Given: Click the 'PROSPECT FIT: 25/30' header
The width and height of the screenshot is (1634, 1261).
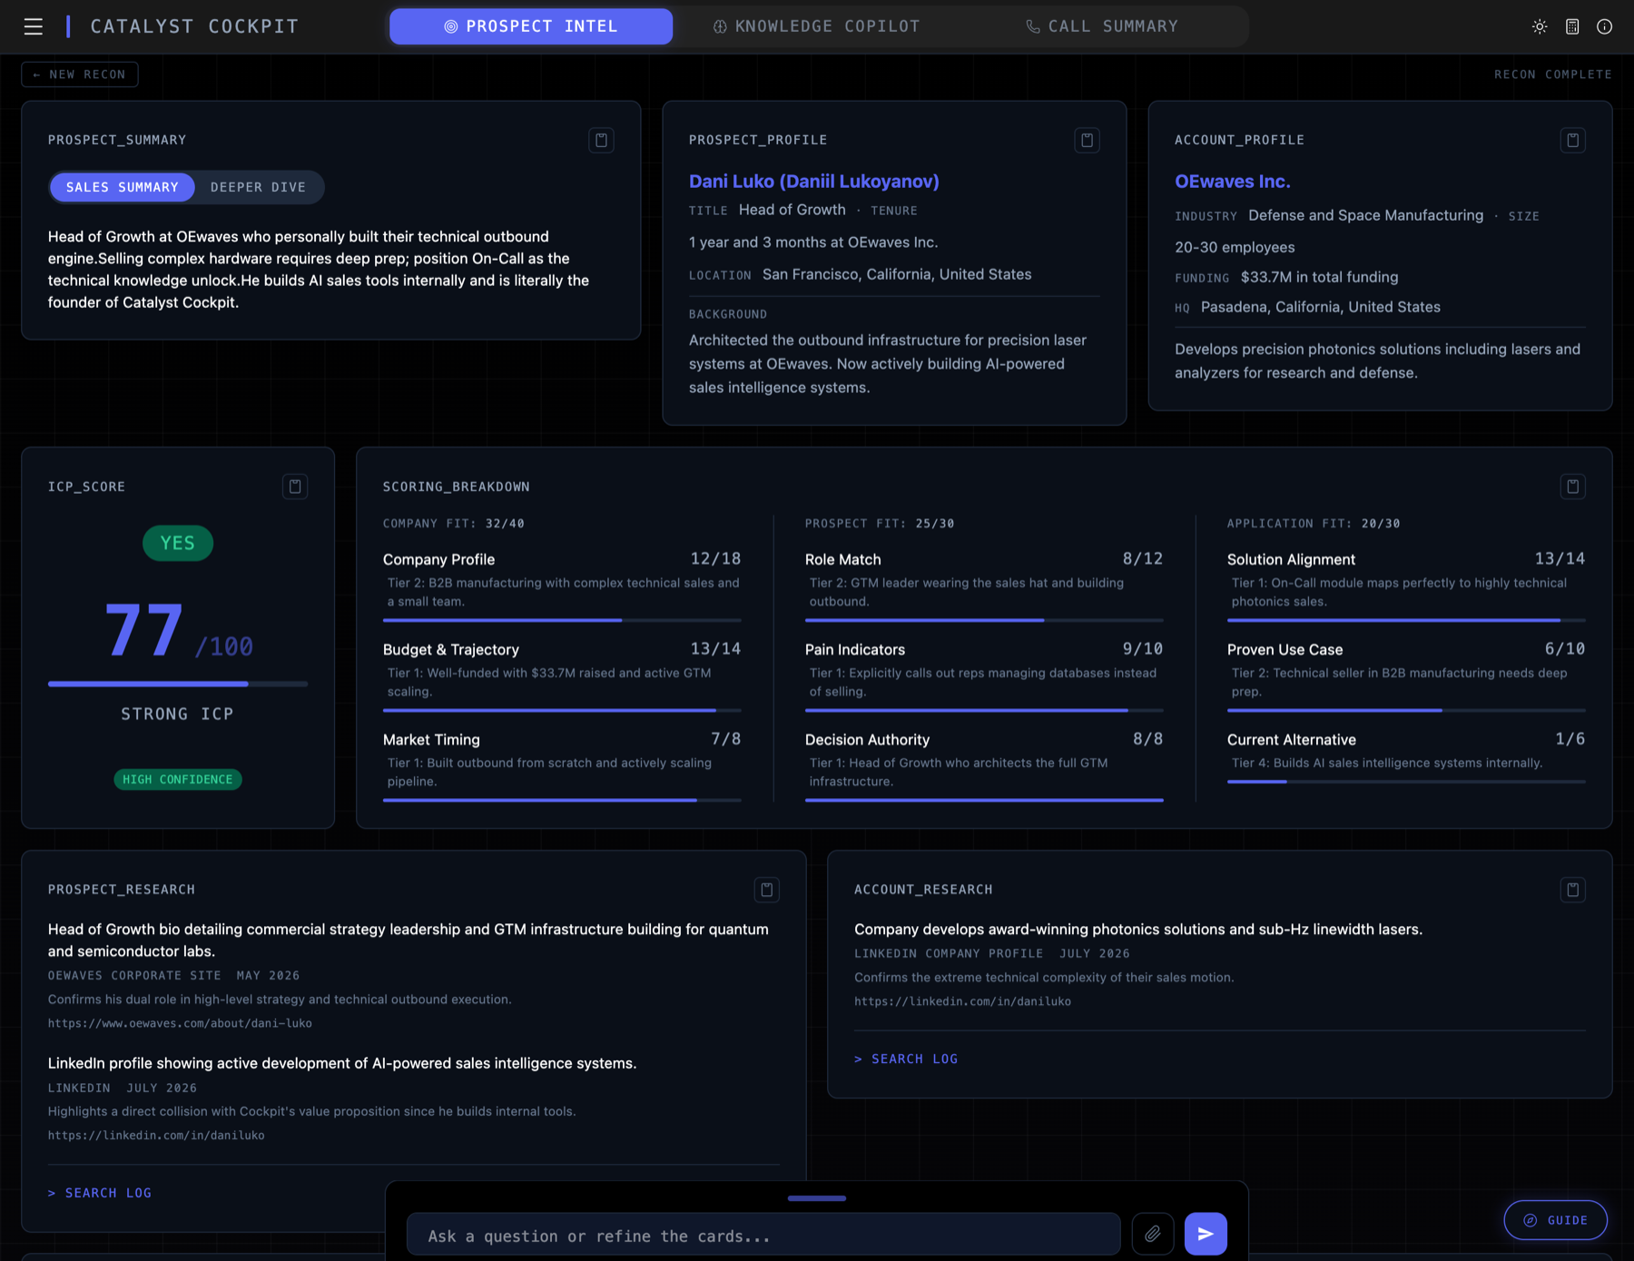Looking at the screenshot, I should pos(880,524).
